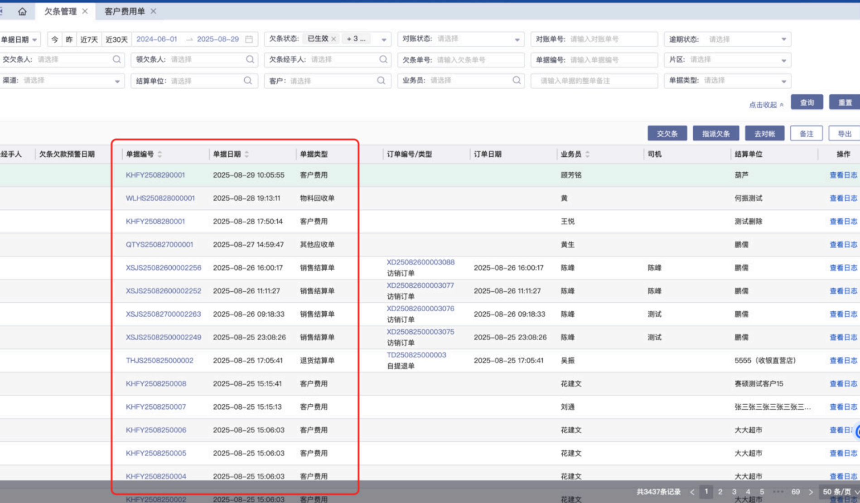This screenshot has width=860, height=503.
Task: Open the 逾期状态 dropdown
Action: (x=783, y=39)
